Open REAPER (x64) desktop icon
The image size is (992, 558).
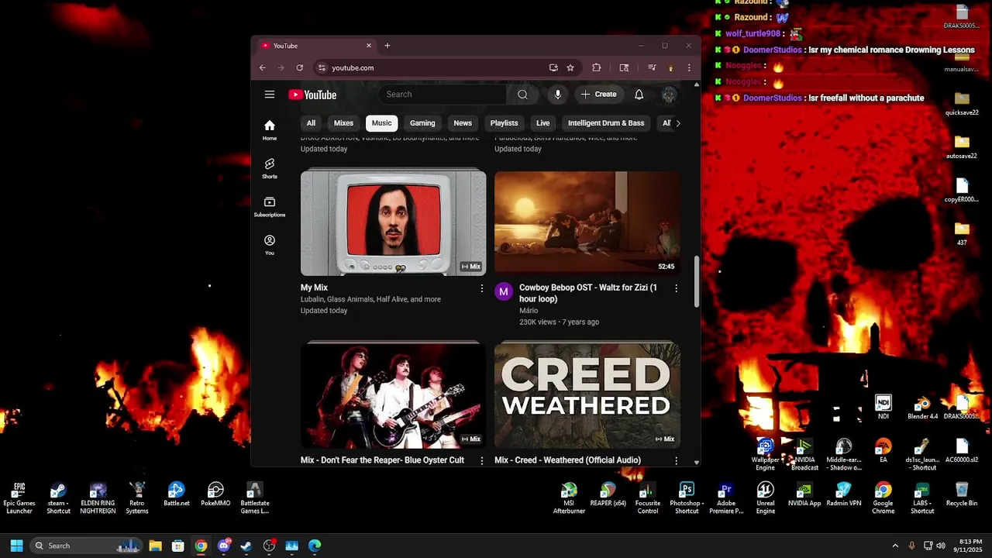pyautogui.click(x=608, y=494)
